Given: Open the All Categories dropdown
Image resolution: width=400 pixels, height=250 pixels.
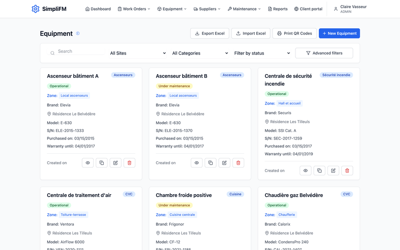Looking at the screenshot, I should tap(200, 53).
